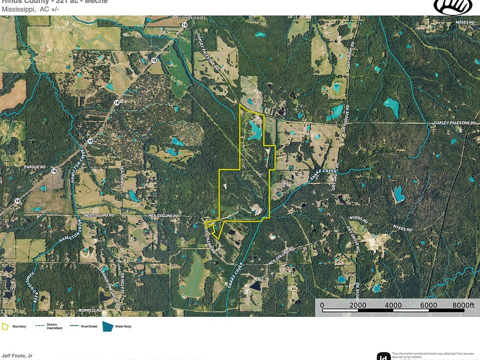
Task: Select the Pardue Rd road label
Action: point(33,166)
